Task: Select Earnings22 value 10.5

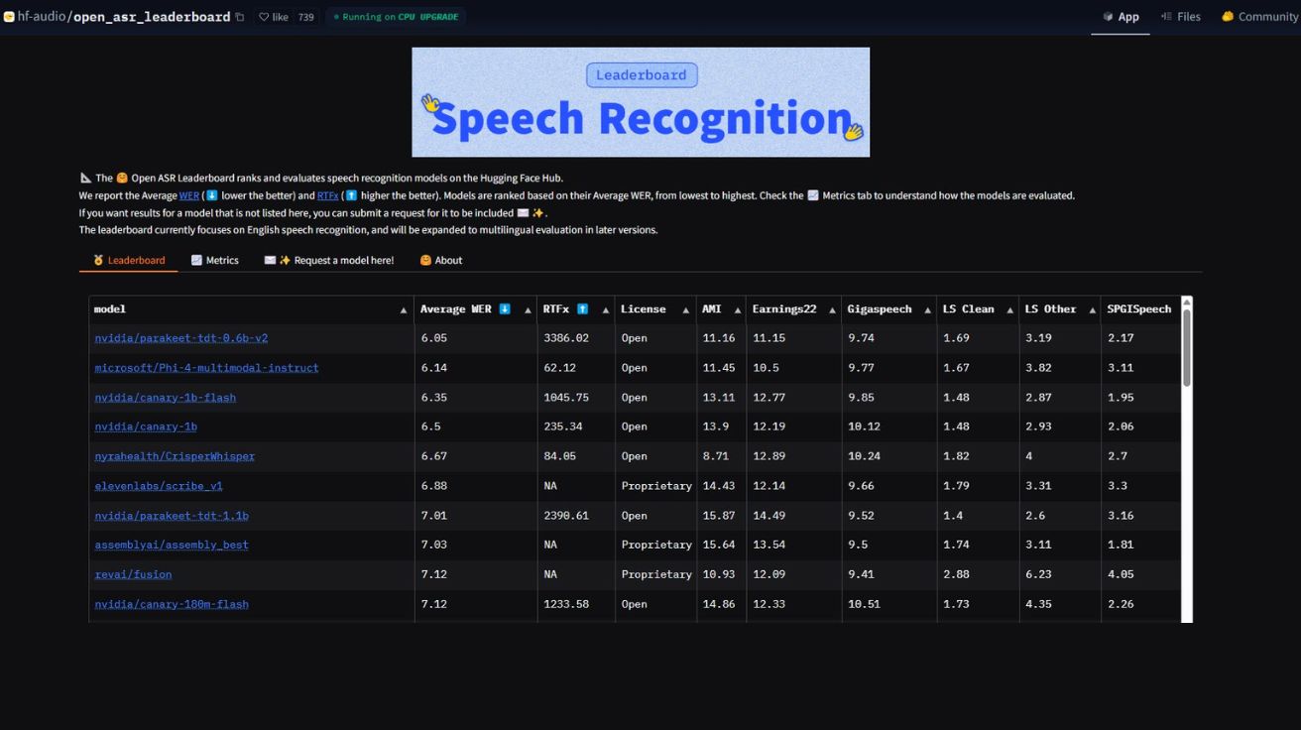Action: click(766, 368)
